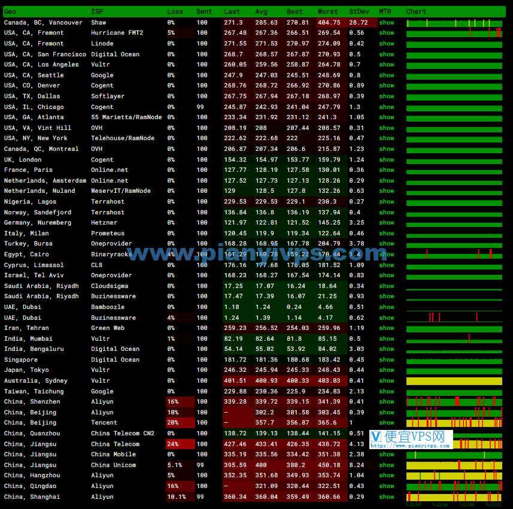
Task: Click the Geo column header
Action: pos(10,12)
